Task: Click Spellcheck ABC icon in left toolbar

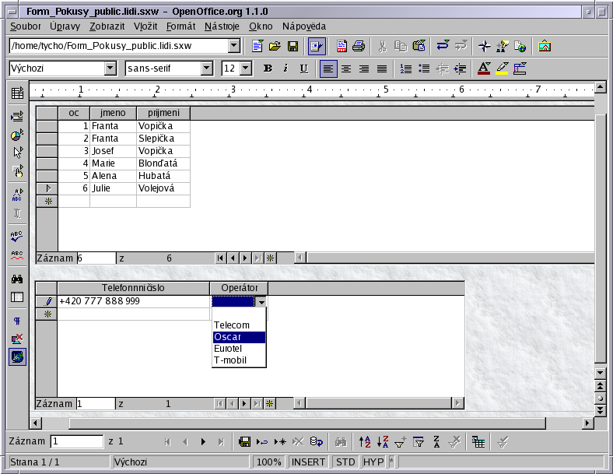Action: coord(17,236)
